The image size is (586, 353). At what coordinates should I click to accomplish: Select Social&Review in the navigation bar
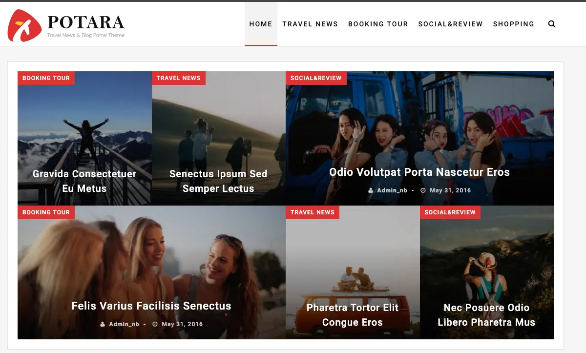450,24
